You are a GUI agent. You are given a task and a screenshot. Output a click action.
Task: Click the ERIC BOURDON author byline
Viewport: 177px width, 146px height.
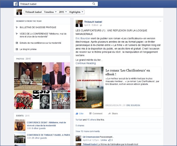(133, 105)
